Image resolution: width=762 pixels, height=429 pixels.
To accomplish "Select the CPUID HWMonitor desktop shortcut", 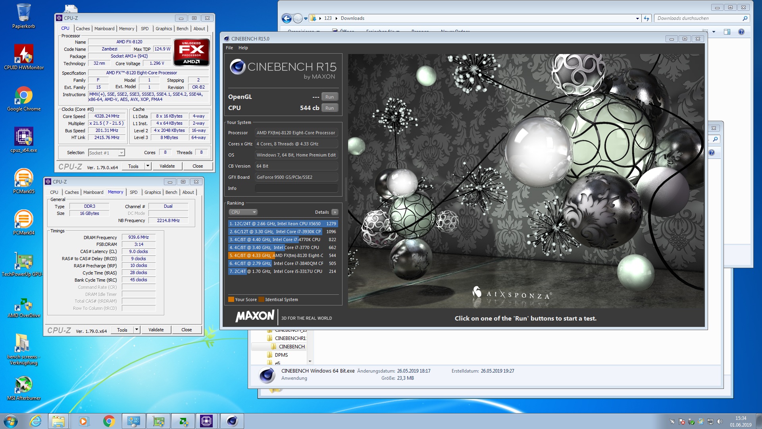I will [24, 57].
